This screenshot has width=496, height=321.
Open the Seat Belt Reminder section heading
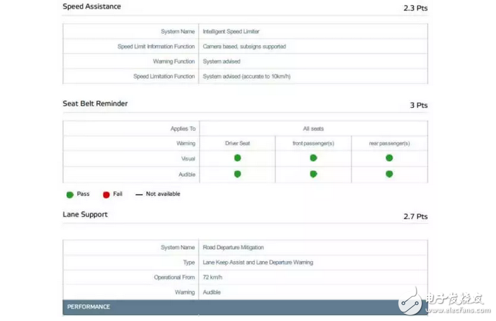95,104
